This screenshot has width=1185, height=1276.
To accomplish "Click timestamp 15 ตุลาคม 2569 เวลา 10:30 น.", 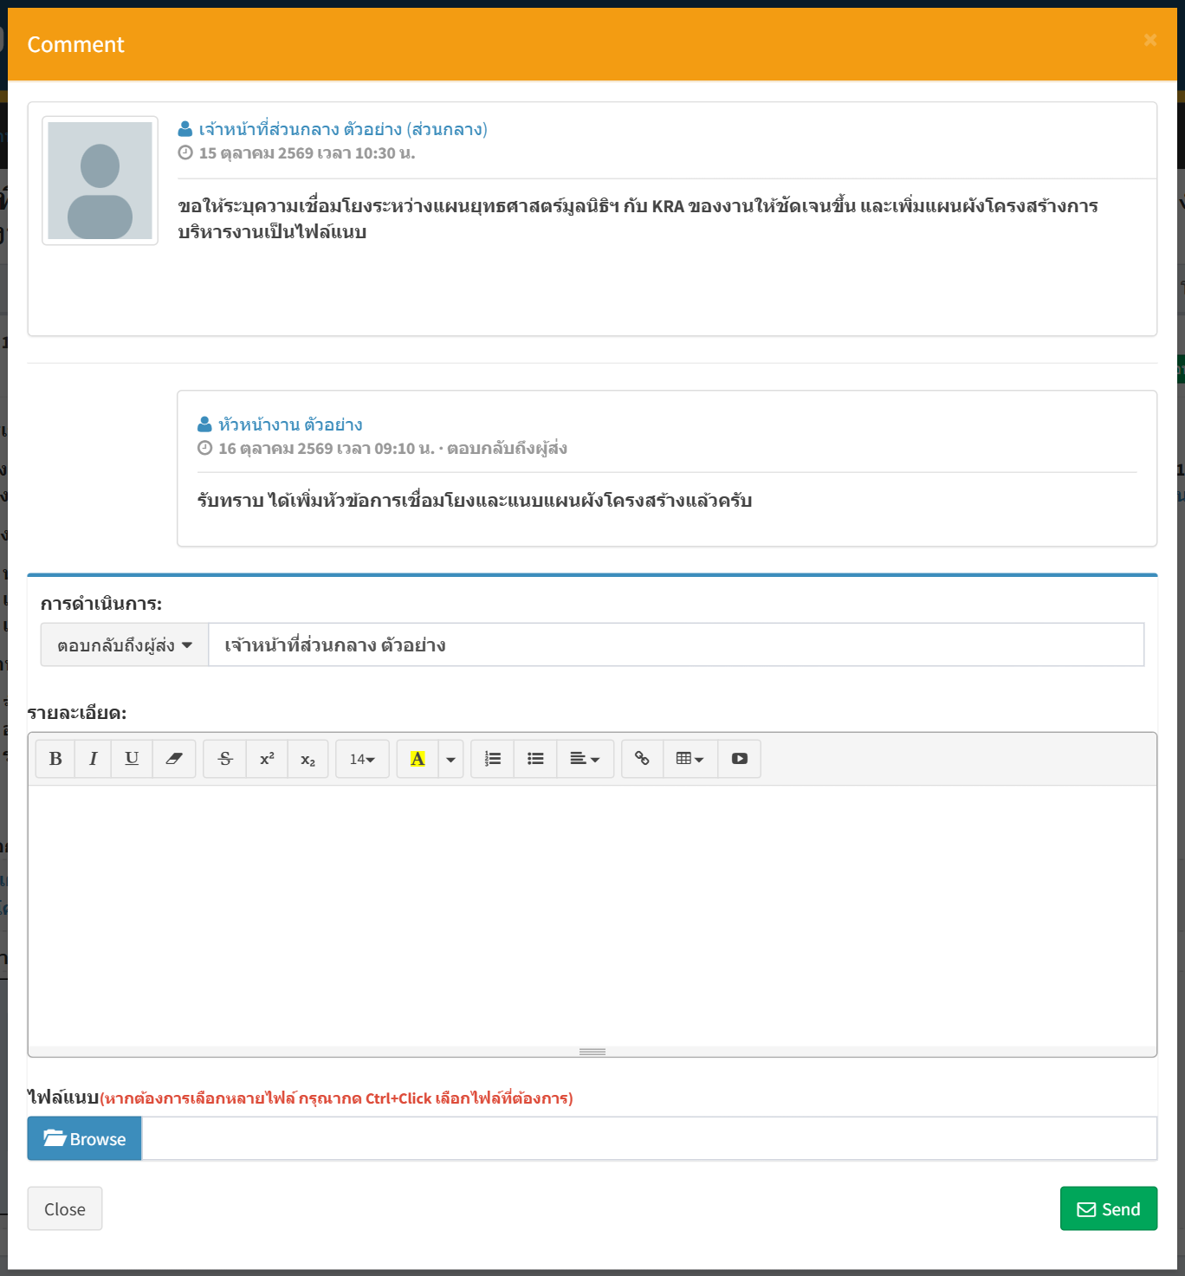I will tap(307, 153).
